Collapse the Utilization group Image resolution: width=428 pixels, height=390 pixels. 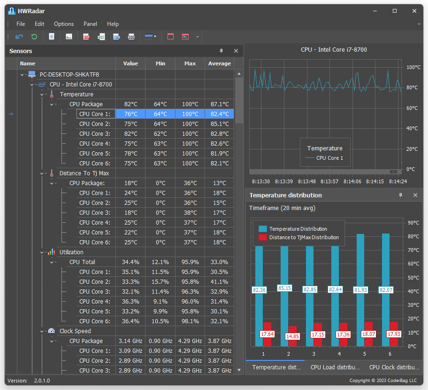click(42, 252)
